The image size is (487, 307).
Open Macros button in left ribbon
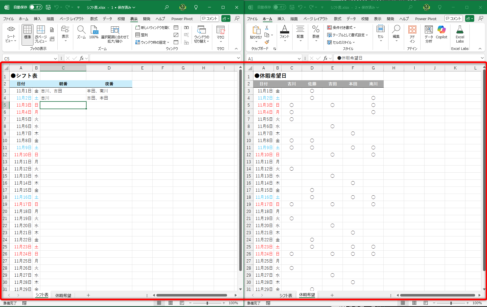[221, 34]
